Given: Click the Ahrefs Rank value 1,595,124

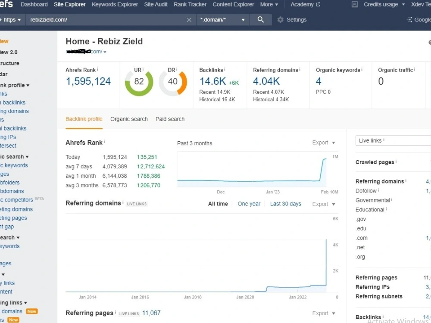Looking at the screenshot, I should coord(88,81).
